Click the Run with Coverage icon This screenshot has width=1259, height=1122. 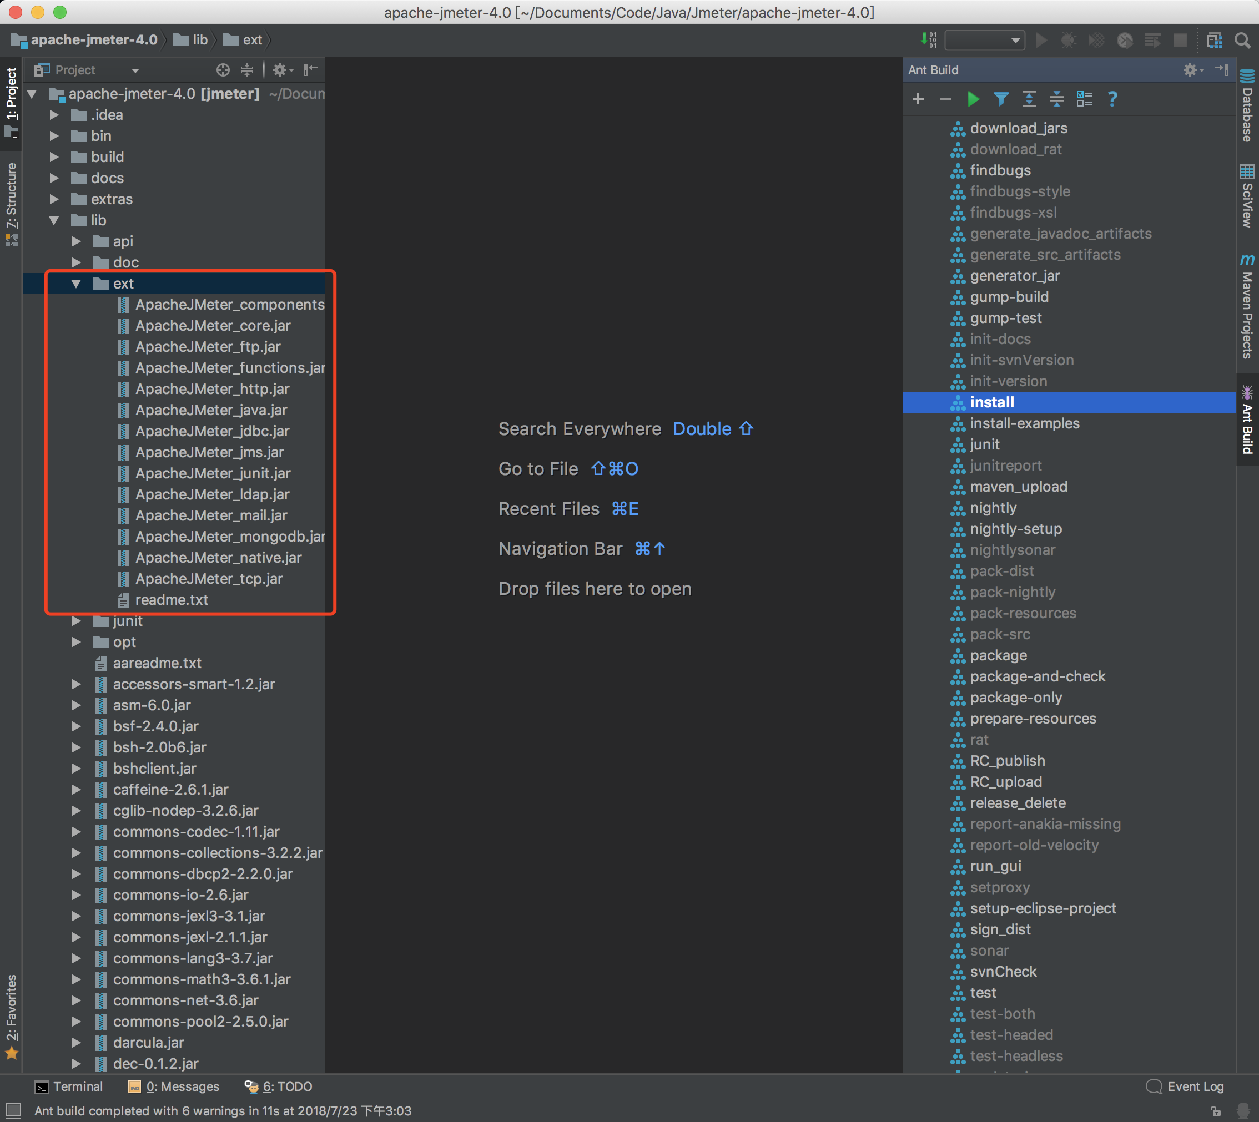coord(1097,41)
